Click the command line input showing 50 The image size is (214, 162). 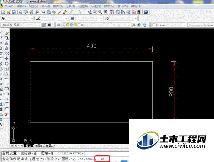click(x=102, y=159)
